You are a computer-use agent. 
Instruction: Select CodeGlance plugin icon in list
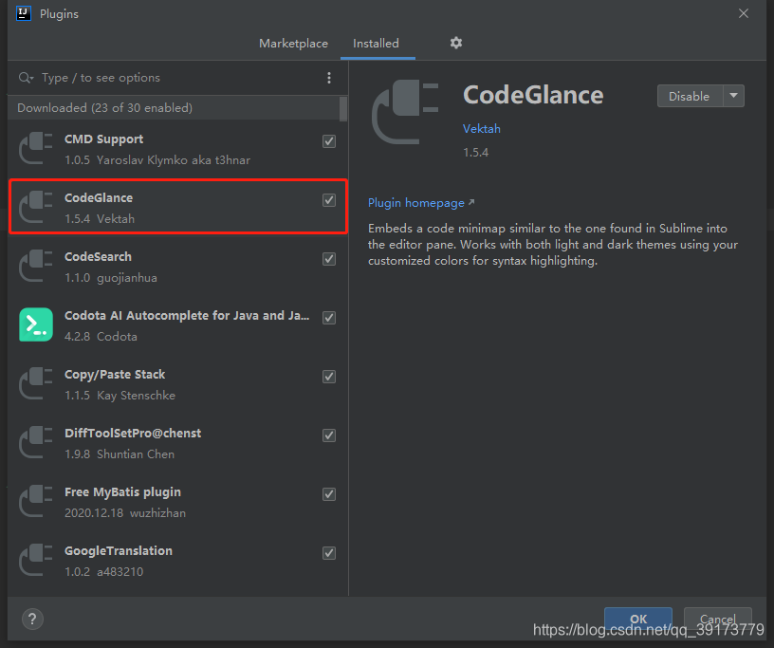point(35,207)
